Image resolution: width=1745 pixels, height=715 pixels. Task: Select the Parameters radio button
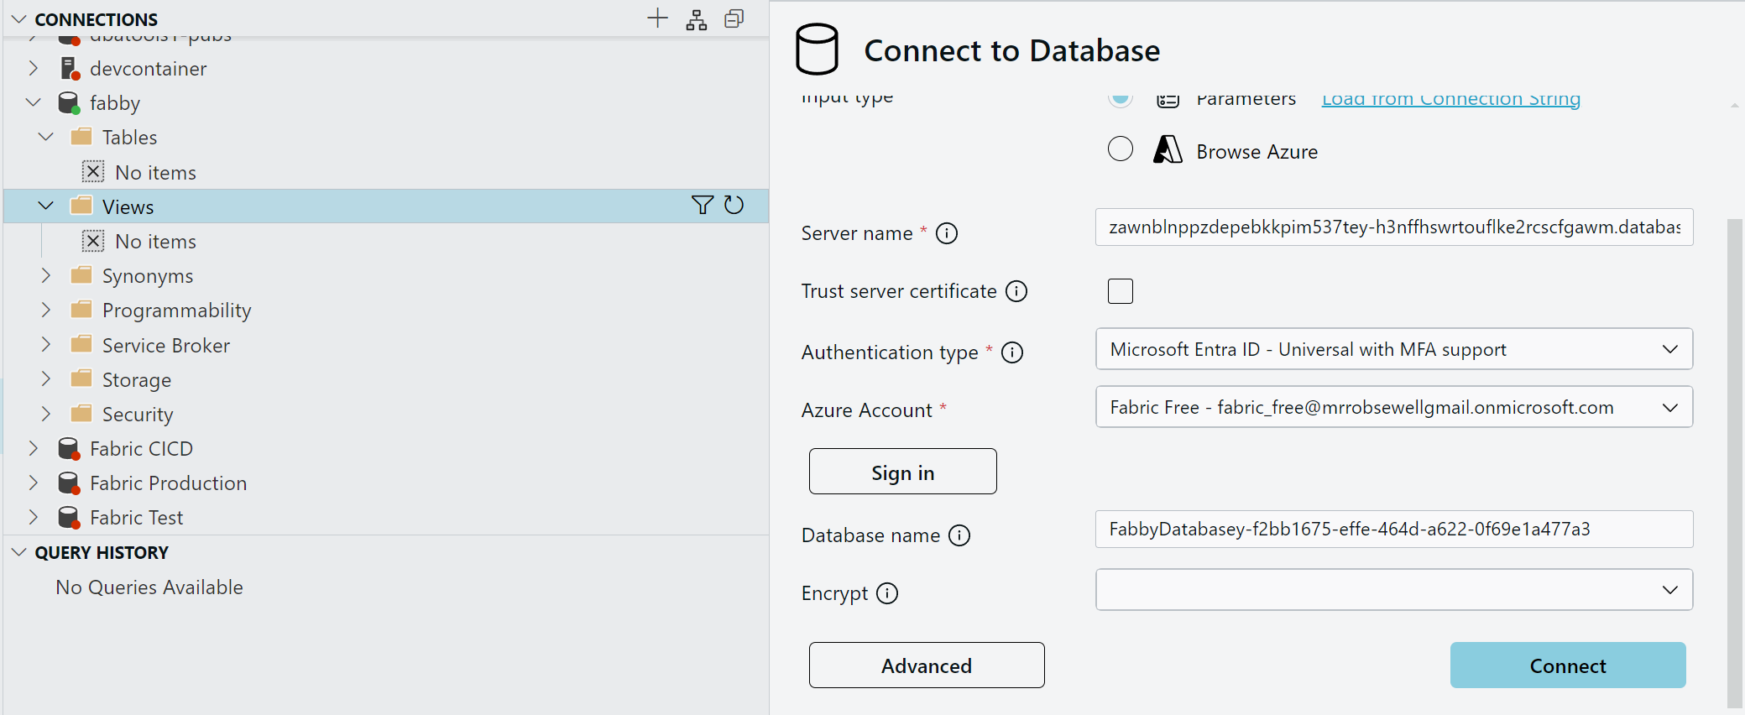tap(1121, 99)
